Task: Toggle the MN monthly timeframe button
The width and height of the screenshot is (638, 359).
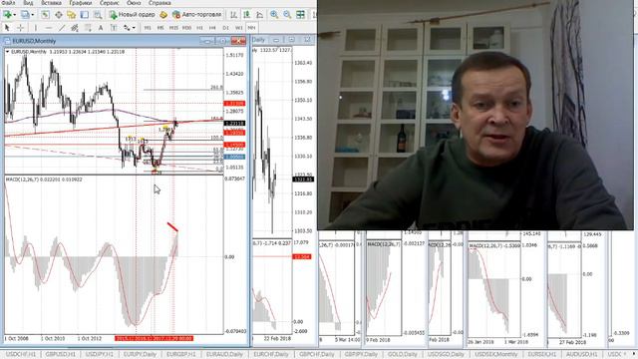Action: click(x=251, y=28)
